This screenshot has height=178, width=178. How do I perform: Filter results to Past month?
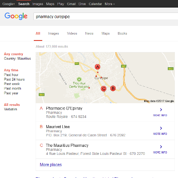[12, 89]
